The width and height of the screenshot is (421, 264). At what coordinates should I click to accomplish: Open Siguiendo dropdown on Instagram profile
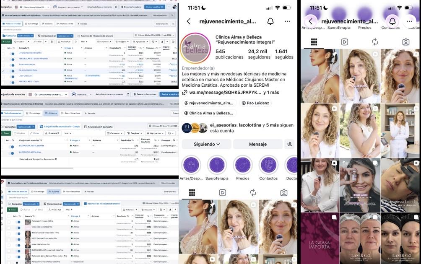pyautogui.click(x=206, y=144)
